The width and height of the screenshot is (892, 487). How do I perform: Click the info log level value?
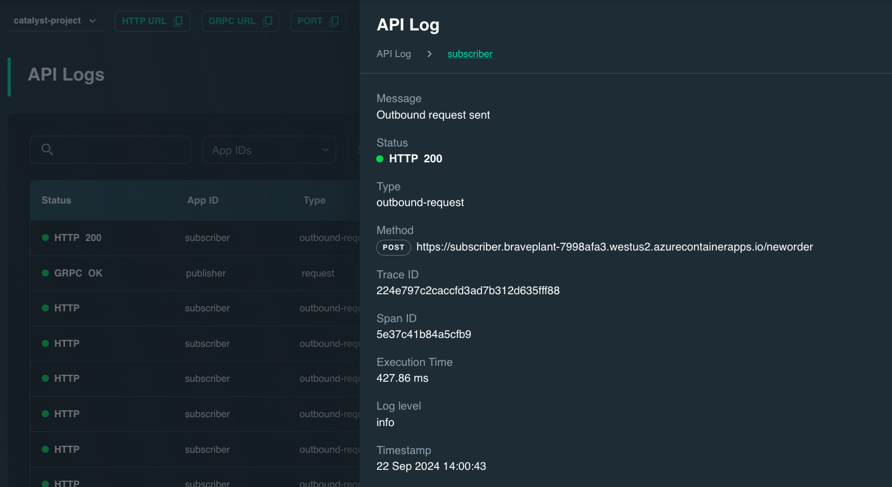(385, 423)
